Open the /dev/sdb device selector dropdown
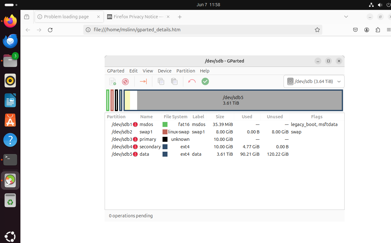The width and height of the screenshot is (391, 243). pos(314,81)
